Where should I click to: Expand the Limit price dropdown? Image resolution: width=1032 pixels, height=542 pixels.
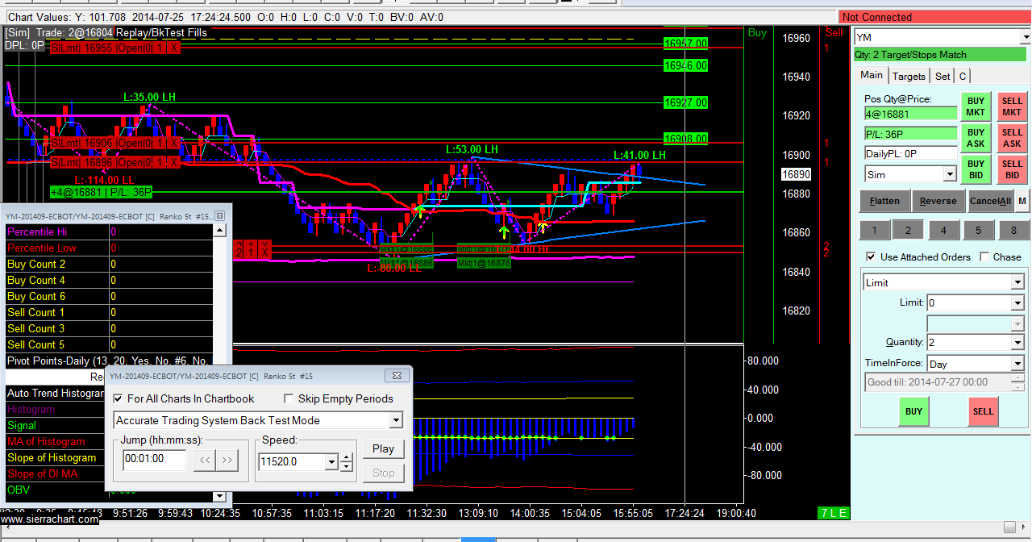[x=1017, y=303]
